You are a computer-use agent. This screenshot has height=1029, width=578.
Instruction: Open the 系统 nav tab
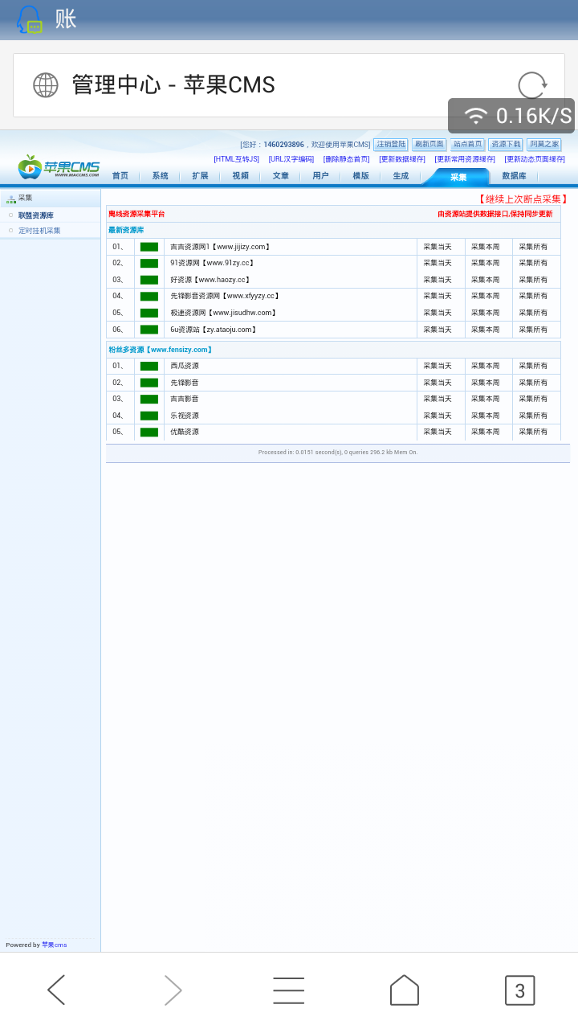pos(160,176)
